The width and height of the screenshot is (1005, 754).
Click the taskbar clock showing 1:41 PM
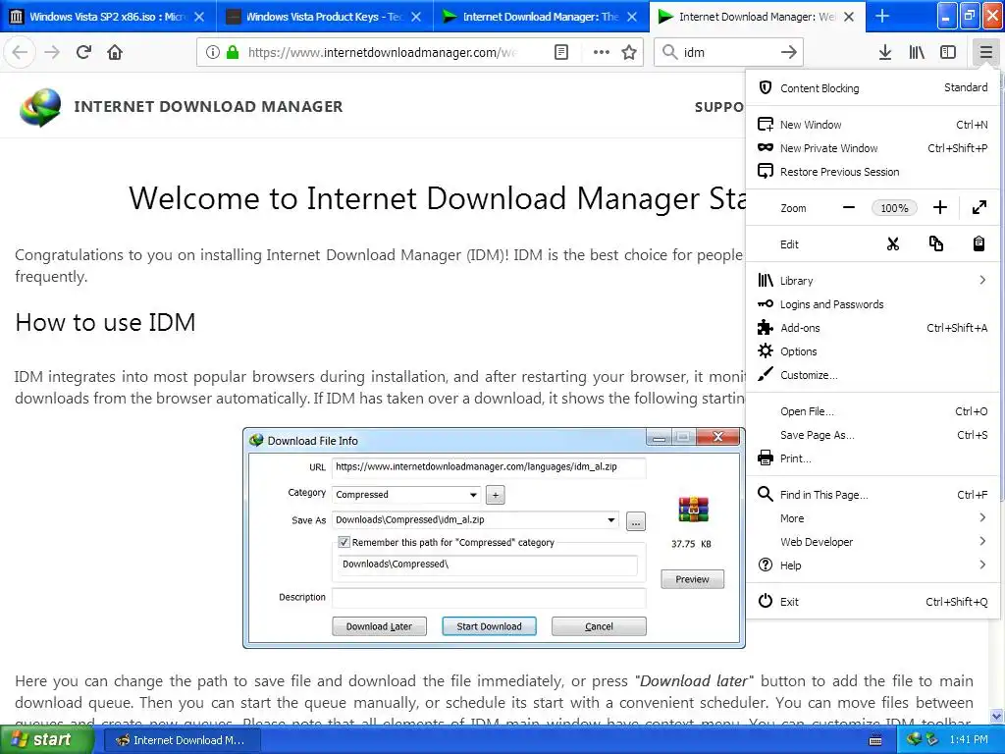tap(969, 740)
